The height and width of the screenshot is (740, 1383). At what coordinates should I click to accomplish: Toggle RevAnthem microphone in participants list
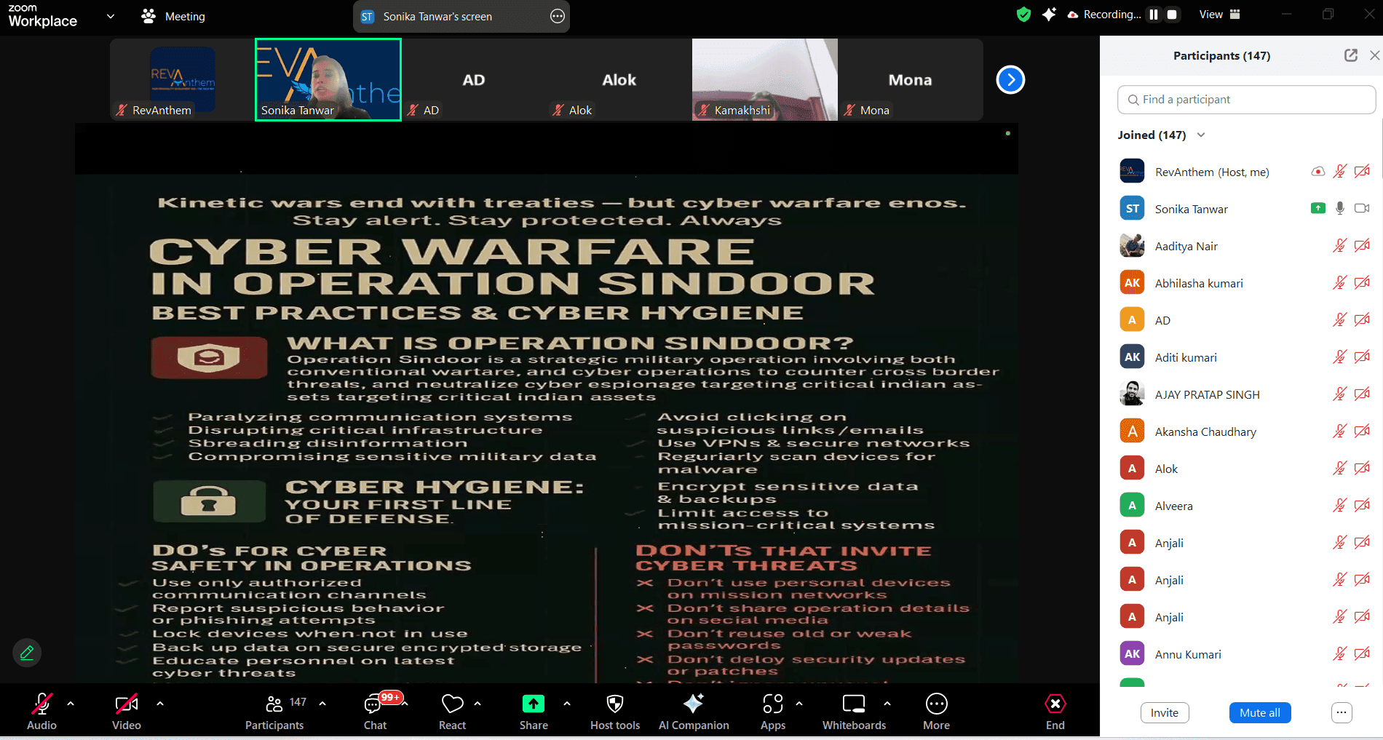click(x=1340, y=172)
